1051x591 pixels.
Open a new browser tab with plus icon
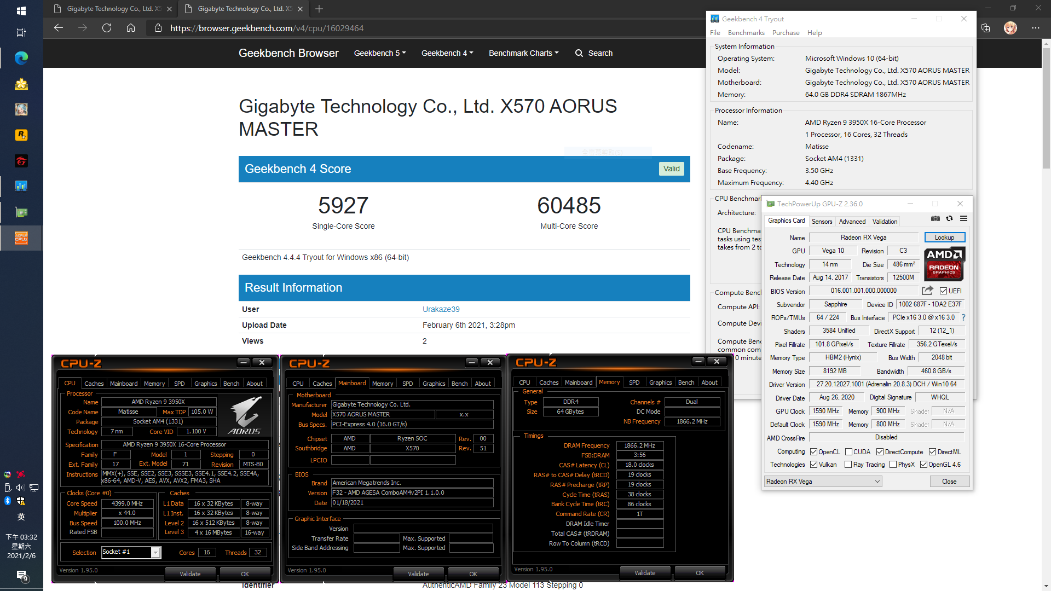pyautogui.click(x=319, y=9)
